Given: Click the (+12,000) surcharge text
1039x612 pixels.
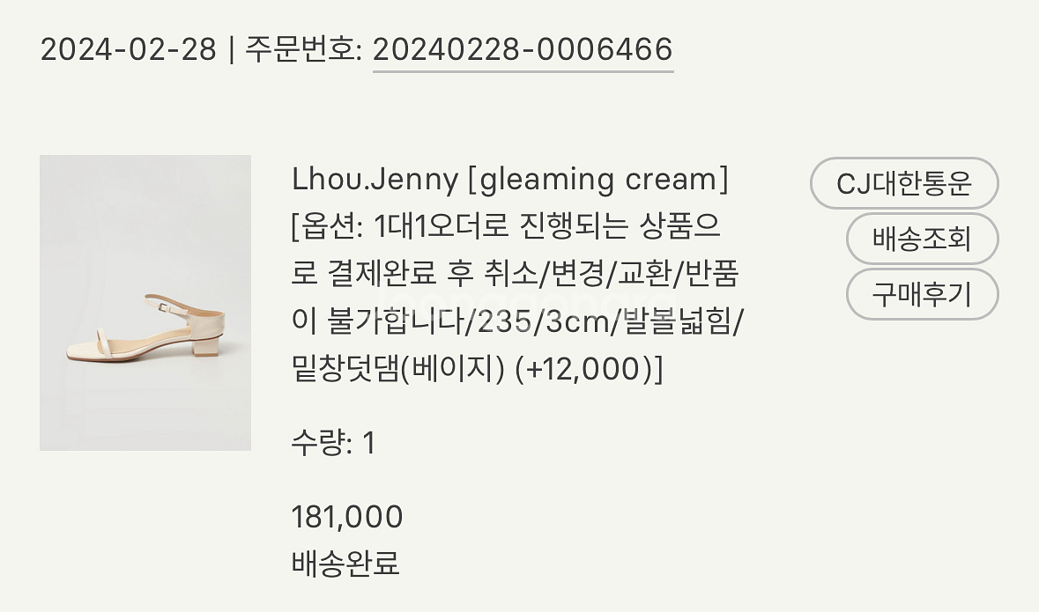Looking at the screenshot, I should click(589, 370).
